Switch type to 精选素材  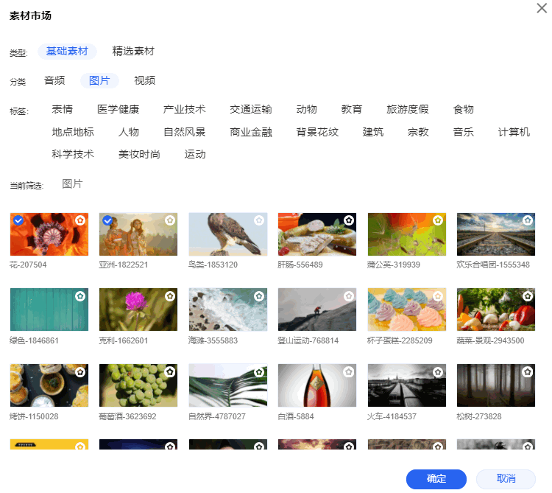(133, 52)
